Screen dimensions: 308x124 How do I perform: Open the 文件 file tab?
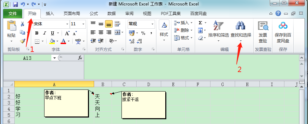13,14
